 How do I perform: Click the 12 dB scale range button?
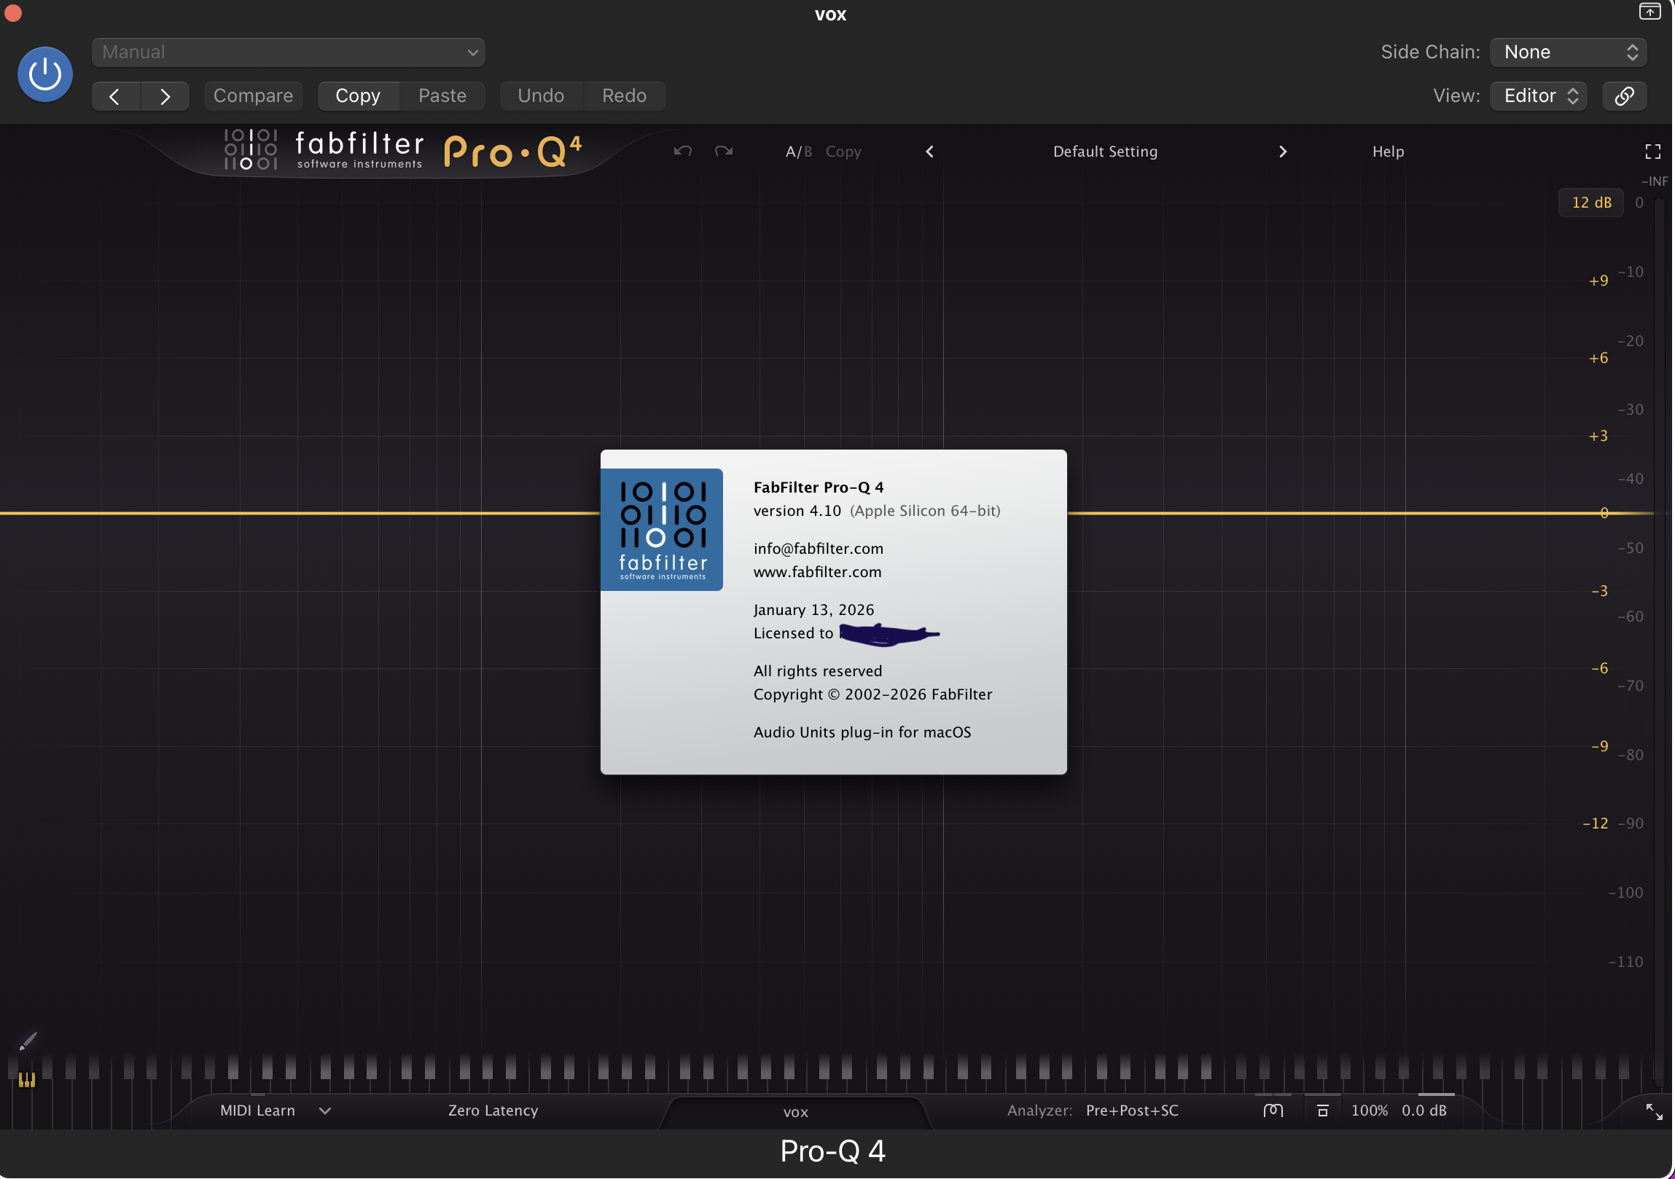coord(1591,202)
